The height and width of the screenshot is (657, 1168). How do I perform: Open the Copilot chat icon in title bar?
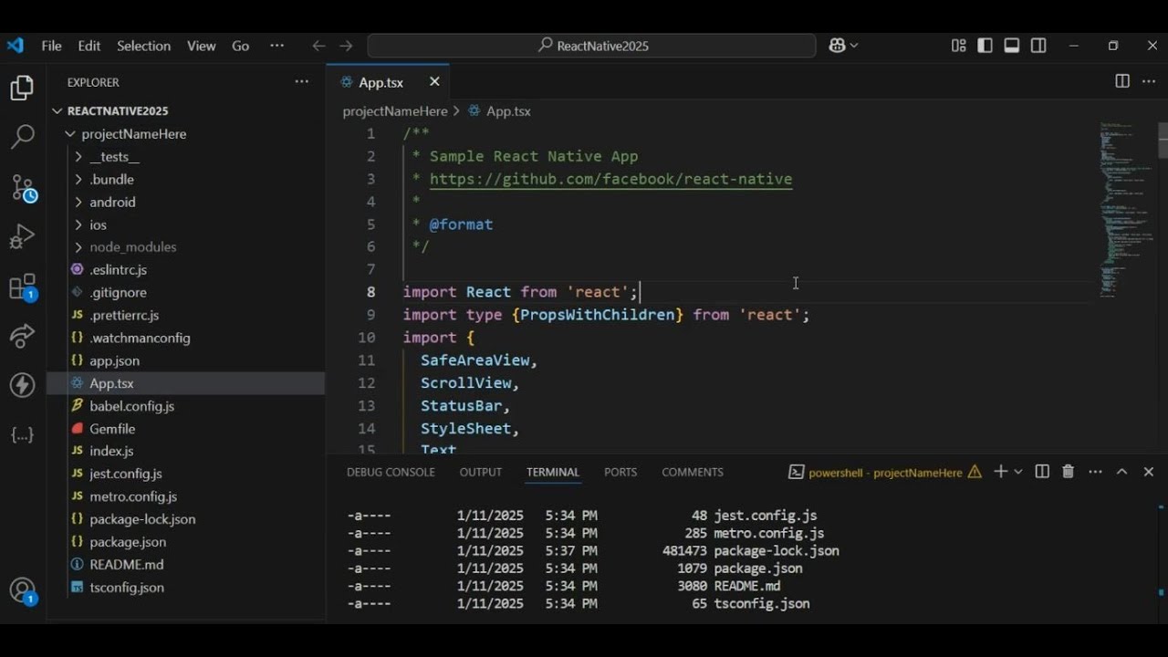point(837,46)
